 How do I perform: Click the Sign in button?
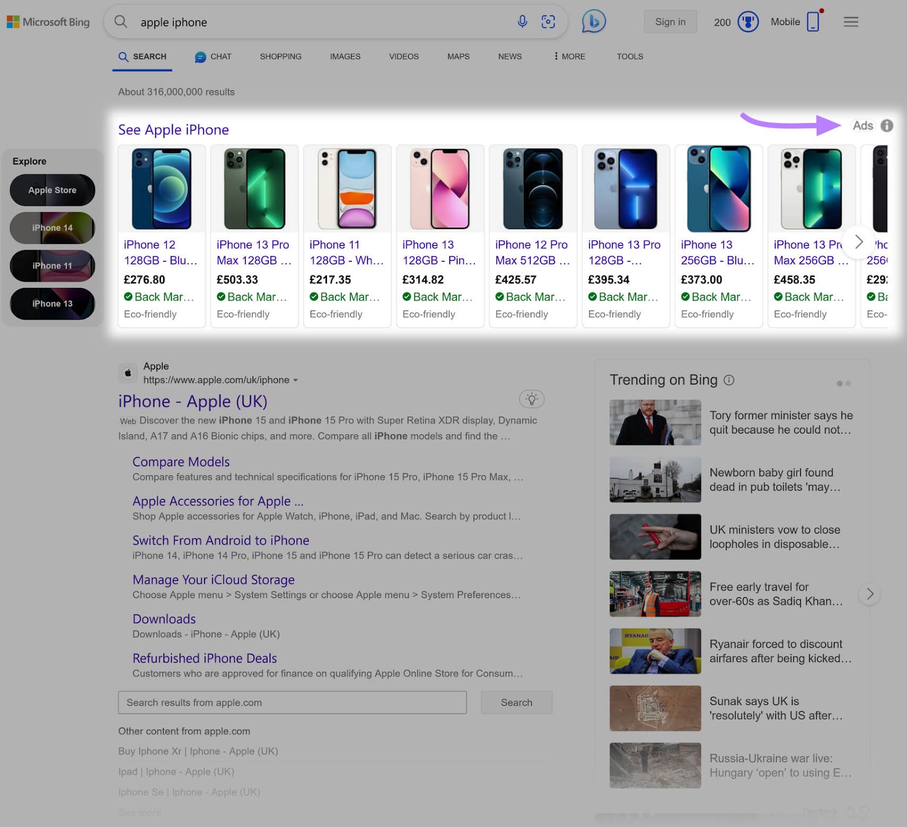coord(670,22)
